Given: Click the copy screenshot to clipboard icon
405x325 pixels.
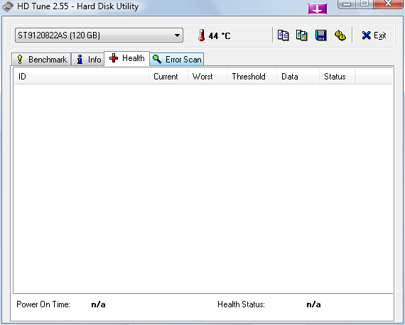Looking at the screenshot, I should point(302,35).
